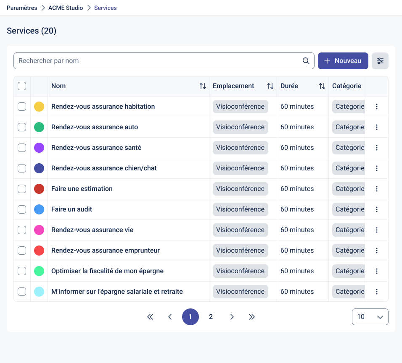Open row menu for Faire une estimation
The image size is (402, 363).
[377, 189]
